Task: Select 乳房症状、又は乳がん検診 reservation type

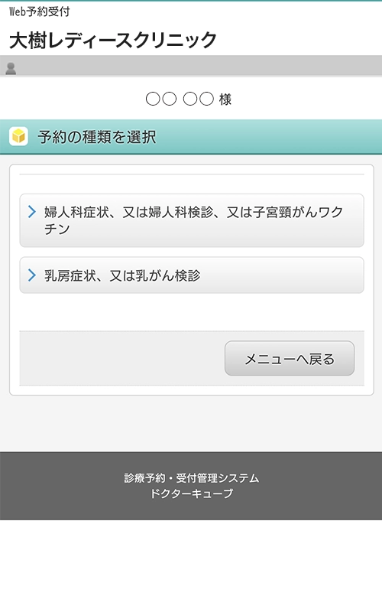Action: pyautogui.click(x=192, y=275)
